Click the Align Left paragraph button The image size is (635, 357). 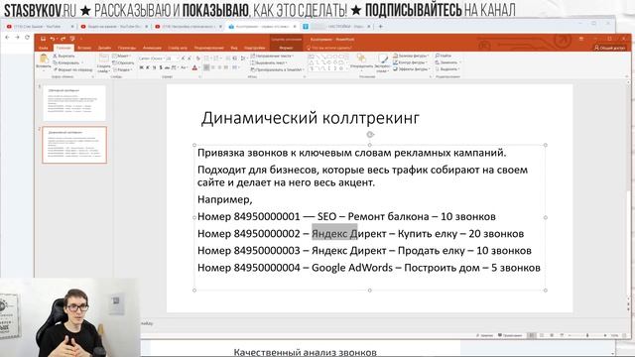pos(206,67)
